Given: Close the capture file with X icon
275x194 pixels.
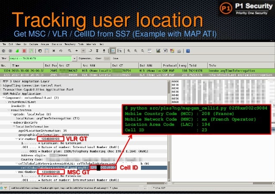Looking at the screenshot, I should [x=54, y=51].
